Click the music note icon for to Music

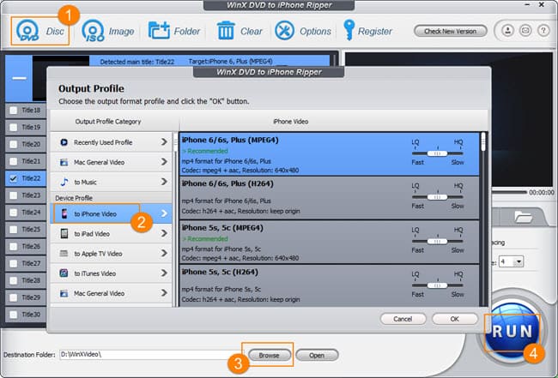coord(64,182)
